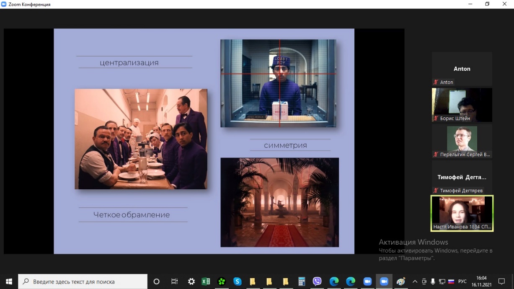The width and height of the screenshot is (514, 289).
Task: Select Перелыгин Сергей's video tile
Action: pyautogui.click(x=462, y=141)
